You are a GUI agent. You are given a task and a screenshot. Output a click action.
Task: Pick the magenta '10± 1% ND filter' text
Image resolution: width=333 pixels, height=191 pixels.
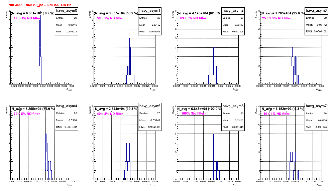(276, 114)
